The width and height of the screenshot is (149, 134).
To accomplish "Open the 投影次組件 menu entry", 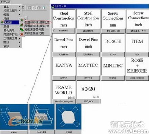I will [11, 11].
